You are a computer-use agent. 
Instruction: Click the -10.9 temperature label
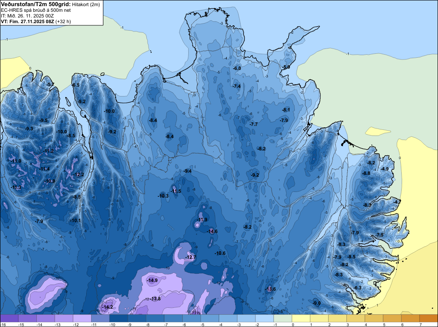[50, 181]
